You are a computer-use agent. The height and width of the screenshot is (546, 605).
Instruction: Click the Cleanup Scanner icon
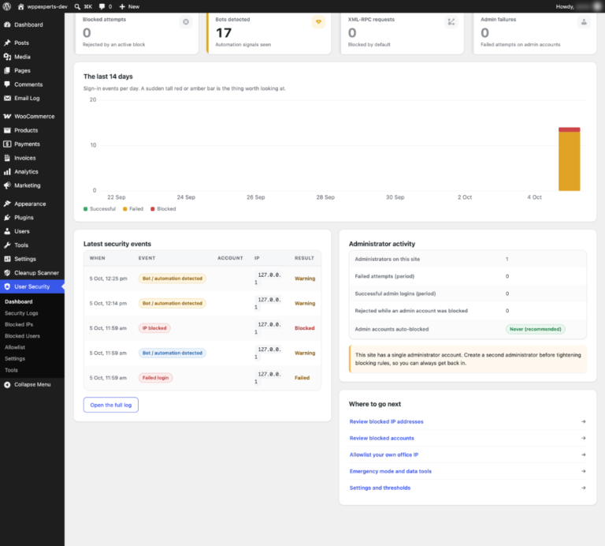click(7, 273)
